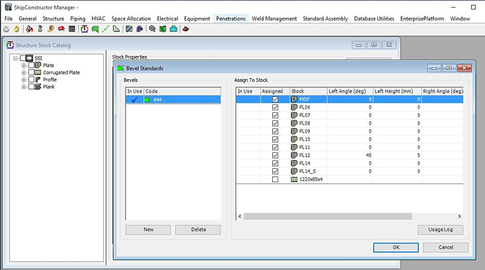Viewport: 485px width, 270px height.
Task: Click the New bevel button
Action: click(148, 230)
